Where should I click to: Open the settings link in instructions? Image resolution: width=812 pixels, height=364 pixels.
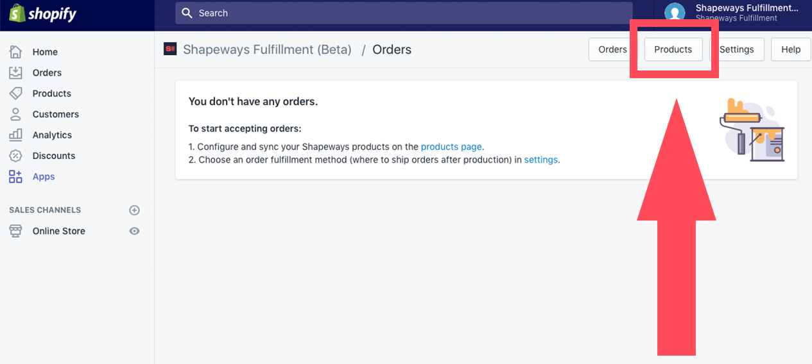[x=541, y=160]
